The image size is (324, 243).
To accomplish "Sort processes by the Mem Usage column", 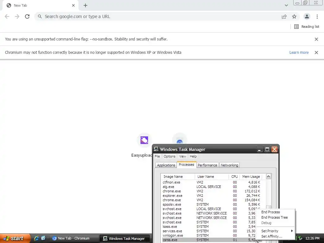I will coord(251,177).
